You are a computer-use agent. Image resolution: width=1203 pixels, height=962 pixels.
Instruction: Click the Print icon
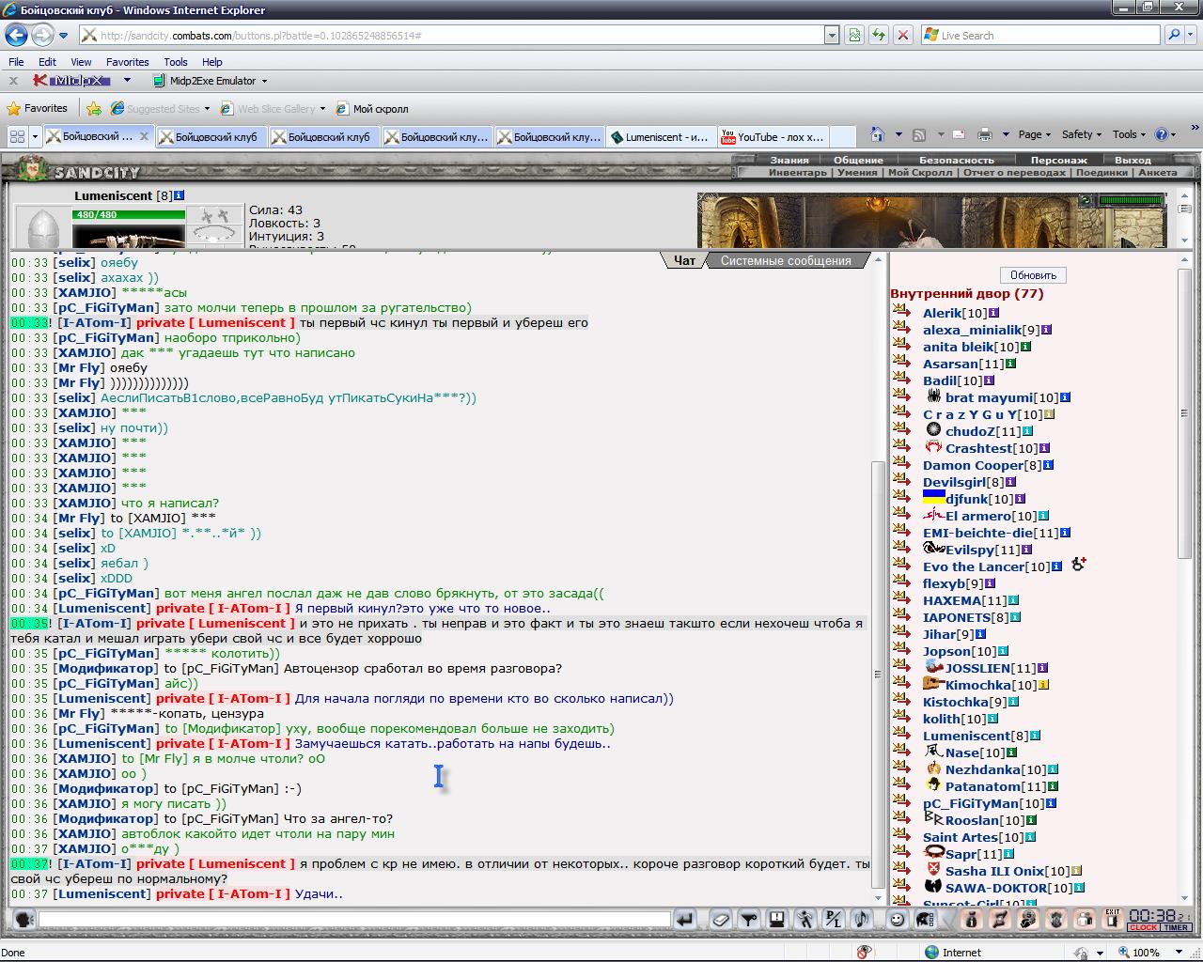(x=984, y=135)
